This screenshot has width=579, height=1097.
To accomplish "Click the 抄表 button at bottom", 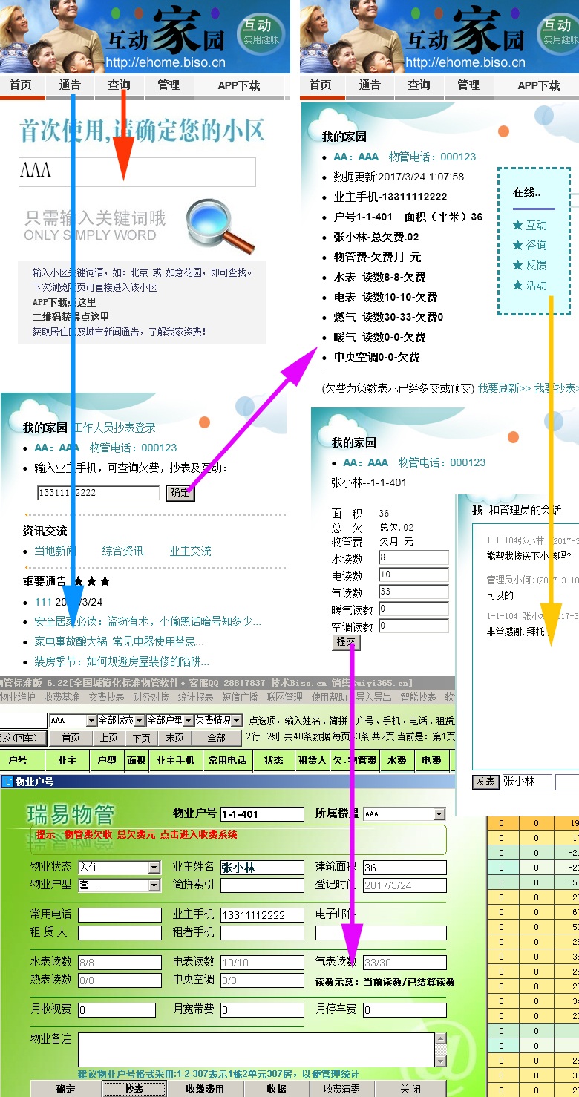I will [134, 1089].
